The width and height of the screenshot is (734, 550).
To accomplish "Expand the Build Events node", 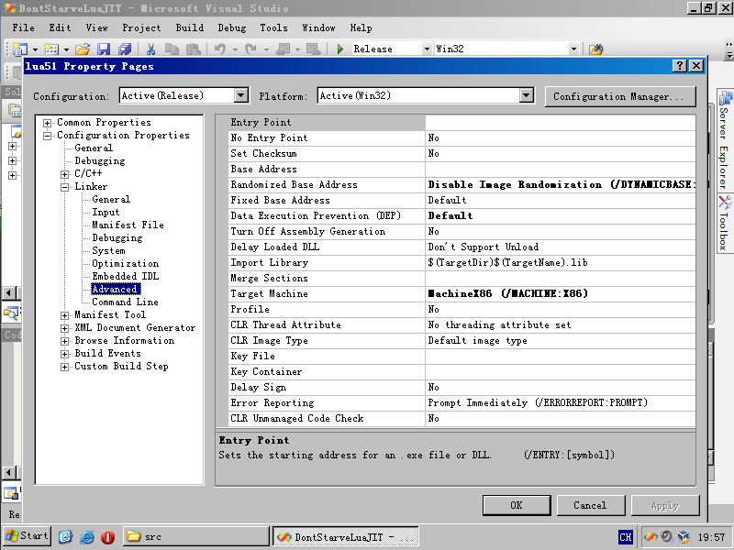I will point(64,354).
